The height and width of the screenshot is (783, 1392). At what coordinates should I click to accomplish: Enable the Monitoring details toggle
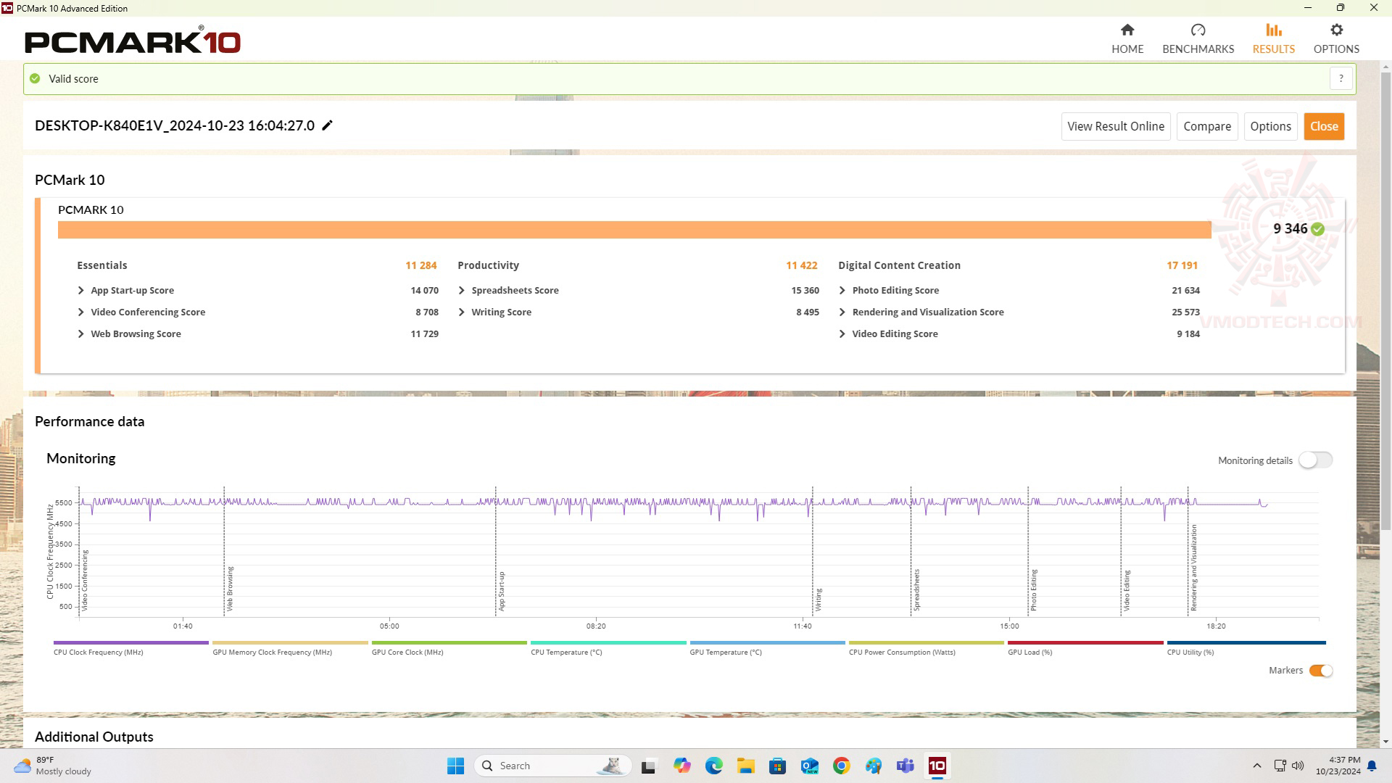coord(1314,460)
